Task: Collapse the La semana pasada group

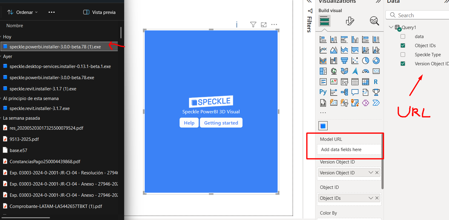Action: click(1, 118)
